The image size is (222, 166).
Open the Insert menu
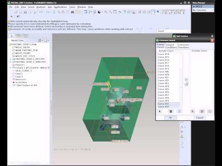(x=31, y=7)
